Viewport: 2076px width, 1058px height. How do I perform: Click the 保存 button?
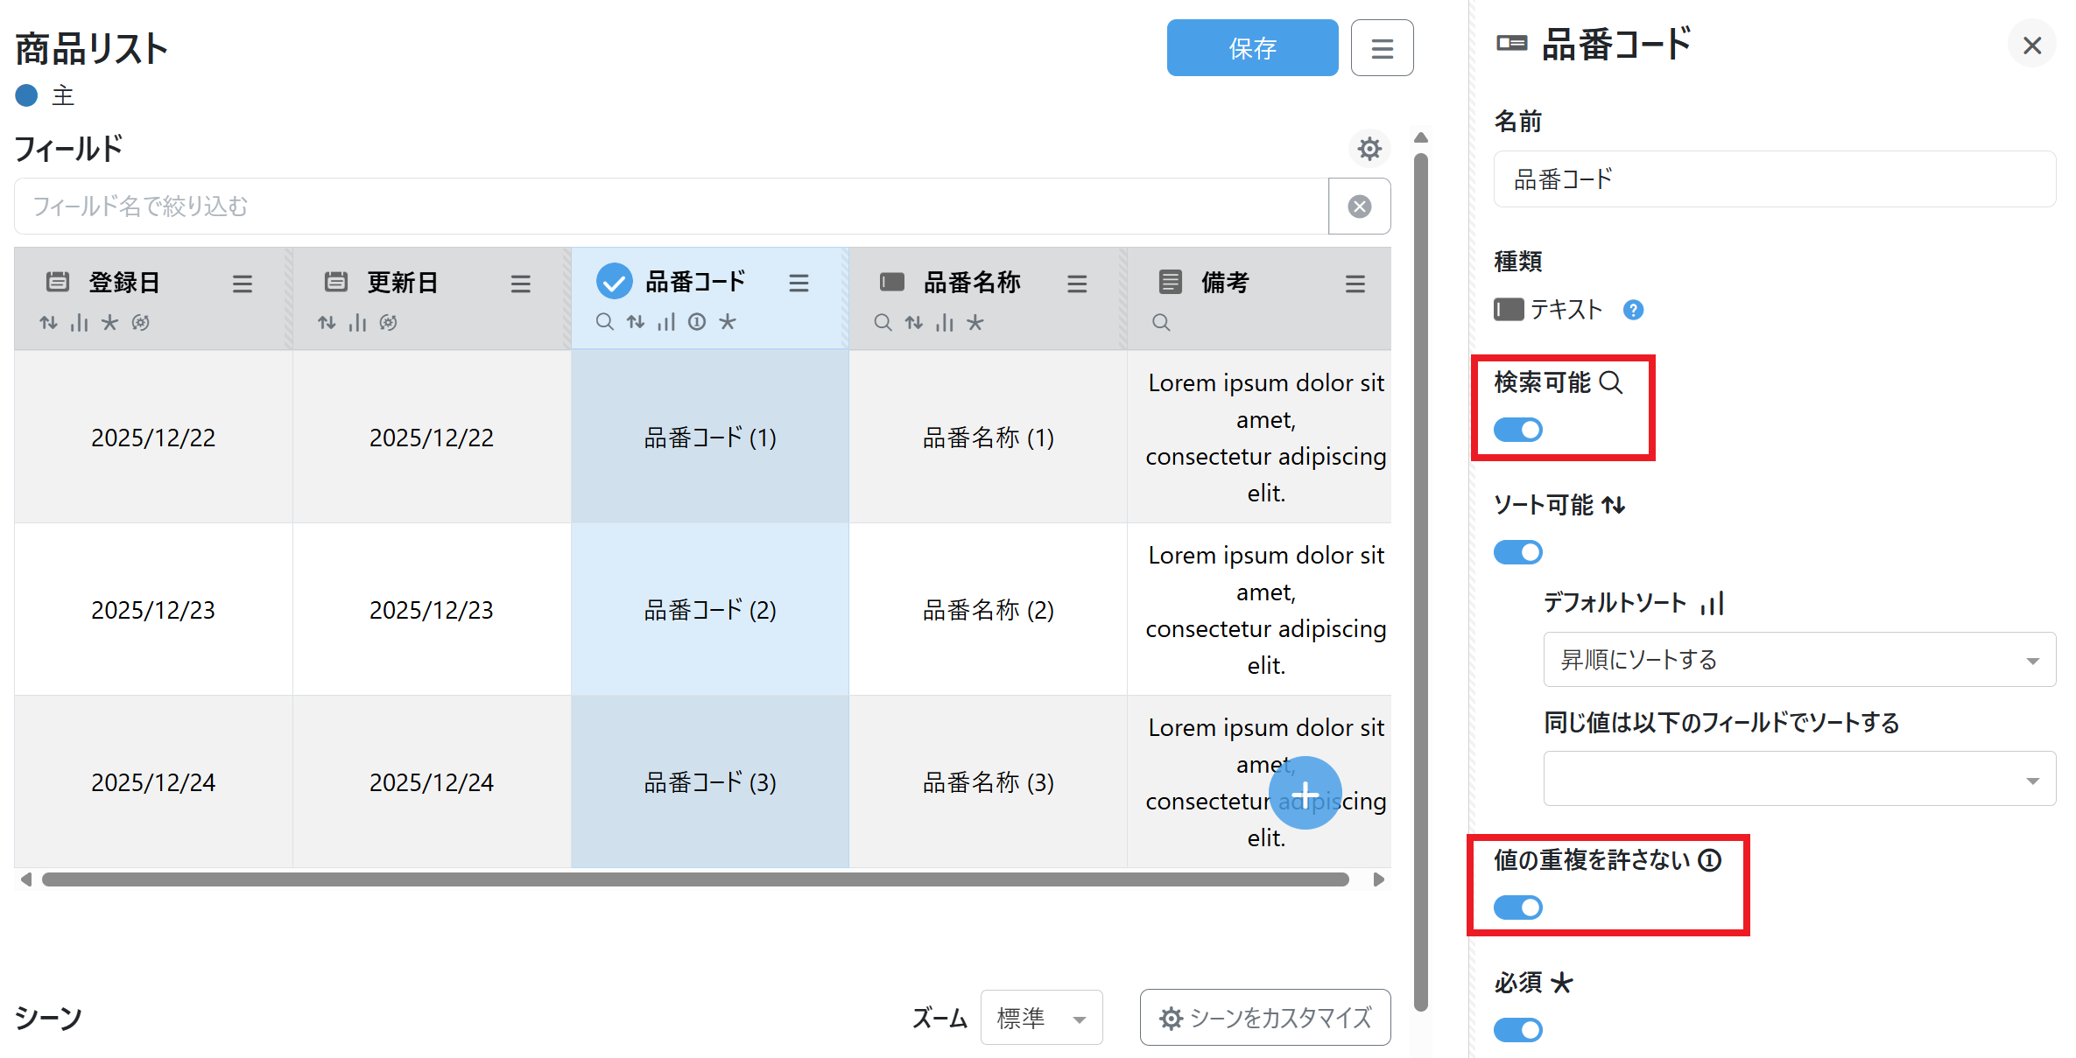tap(1251, 48)
